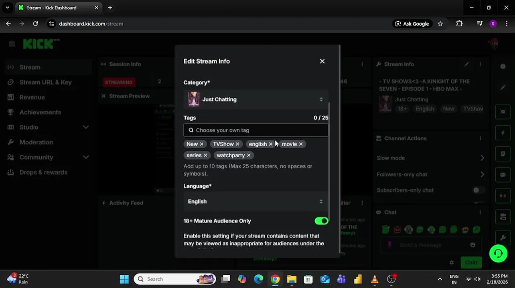Open the Chat panel three-dot menu
Image resolution: width=515 pixels, height=288 pixels.
[x=480, y=212]
